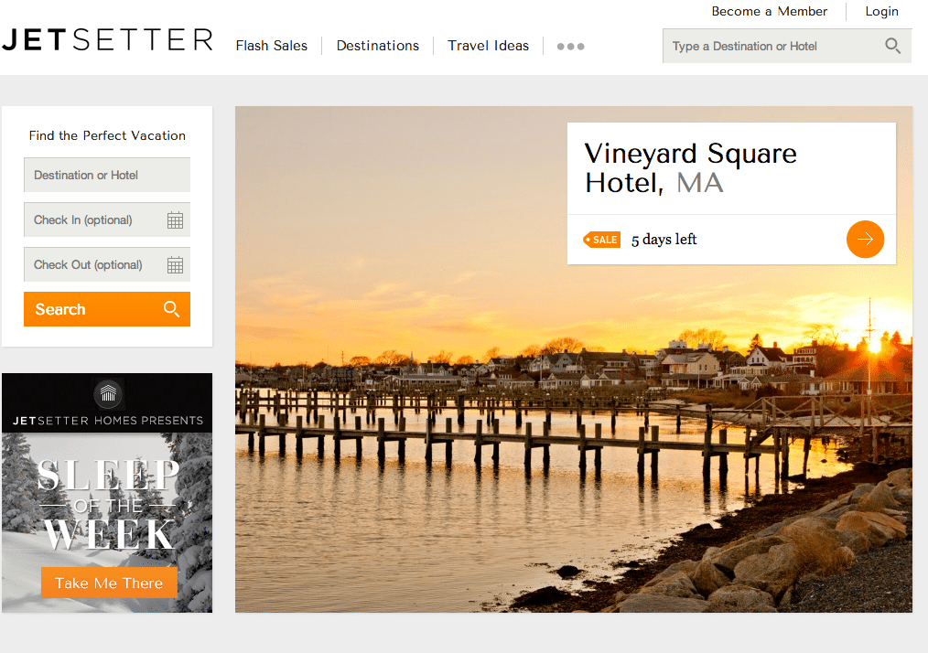Click the Become a Member link
This screenshot has width=928, height=653.
click(769, 11)
